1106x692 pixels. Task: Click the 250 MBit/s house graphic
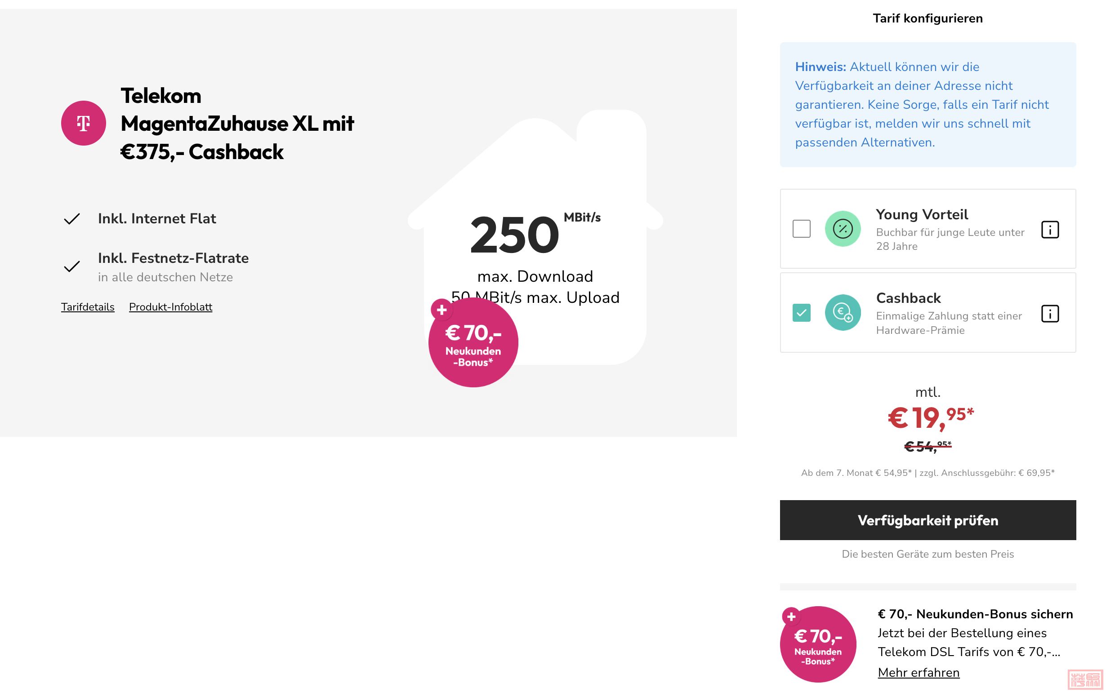click(x=535, y=237)
